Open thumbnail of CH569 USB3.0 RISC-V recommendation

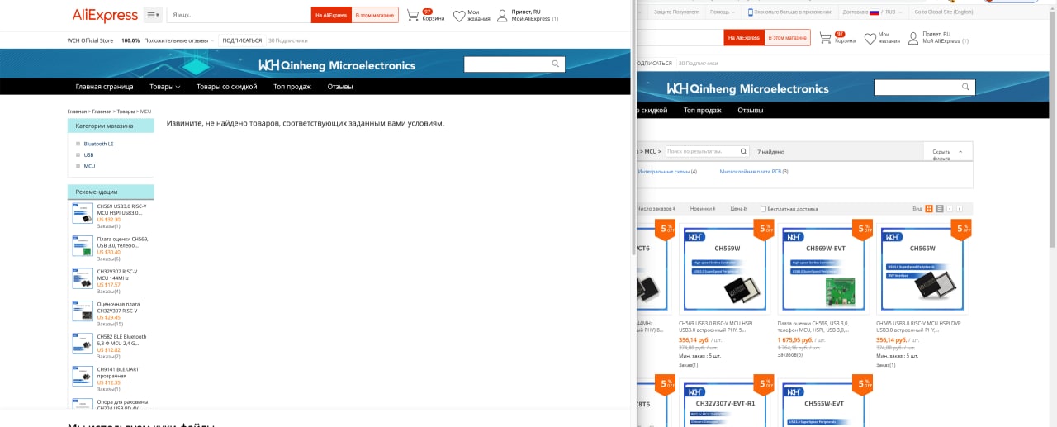tap(83, 215)
